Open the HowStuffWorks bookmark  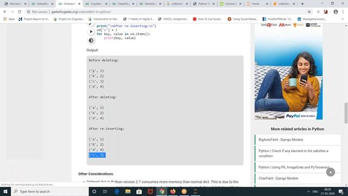coord(278,19)
